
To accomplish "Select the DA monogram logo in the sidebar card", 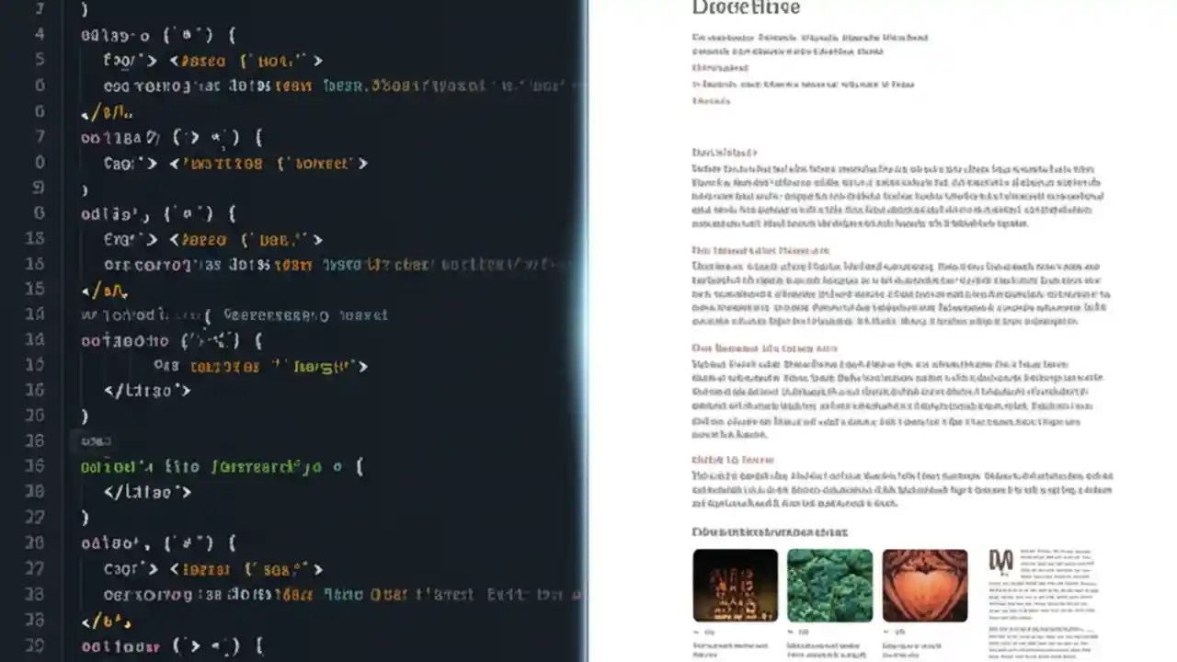I will 1002,559.
